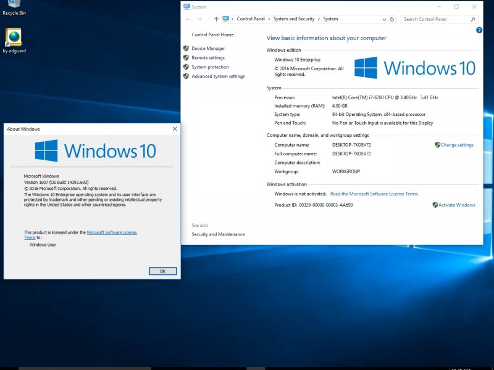Click the computer icon in address bar
The image size is (494, 370).
(225, 19)
